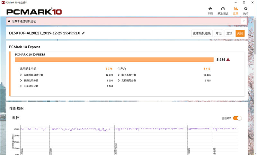Click the 分数未通过联机验证 warning text
Viewport: 257px width, 155px height.
pyautogui.click(x=24, y=21)
